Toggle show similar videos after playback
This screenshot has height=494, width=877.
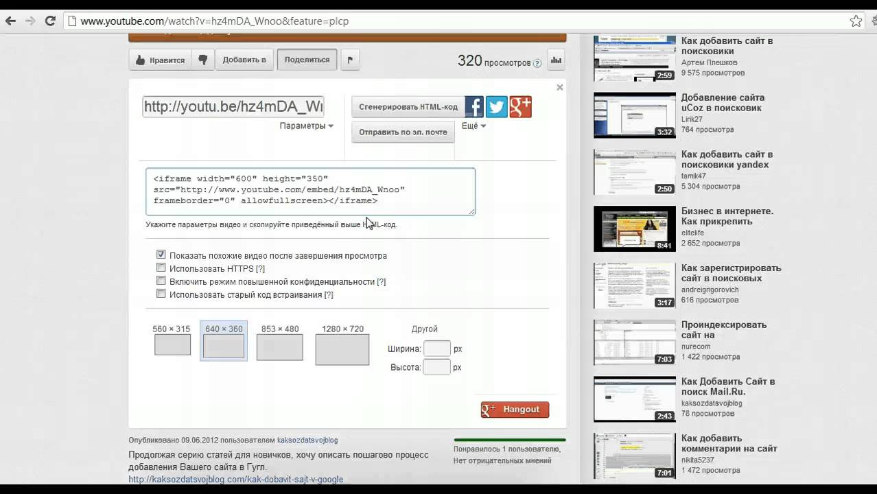[161, 255]
